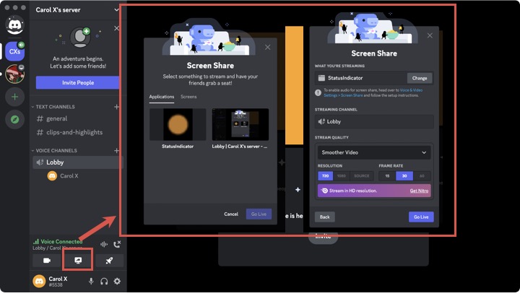Click the Get Nitro link
Screen dimensions: 520x296
[419, 191]
